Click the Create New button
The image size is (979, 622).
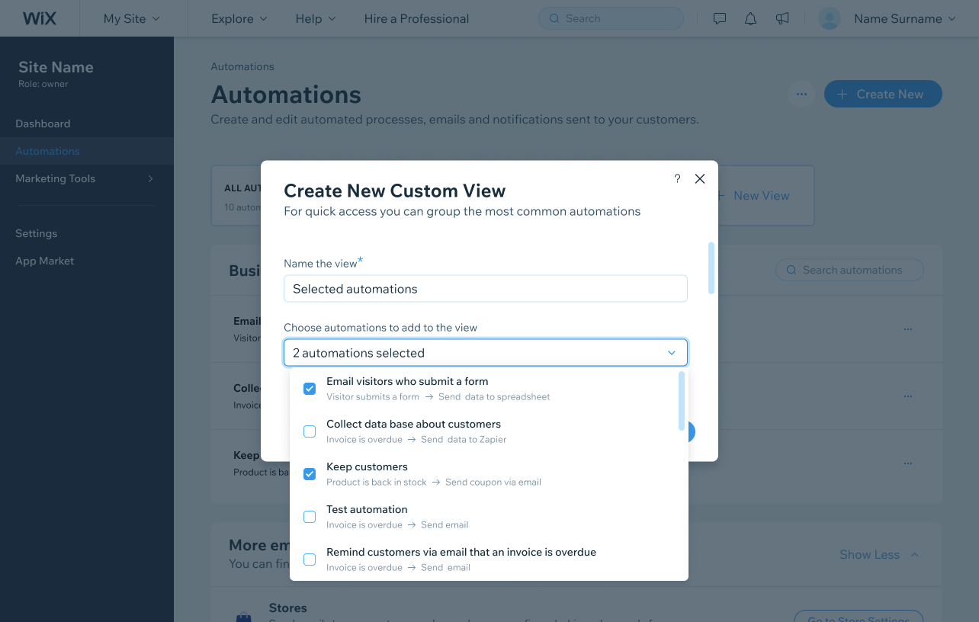coord(883,95)
